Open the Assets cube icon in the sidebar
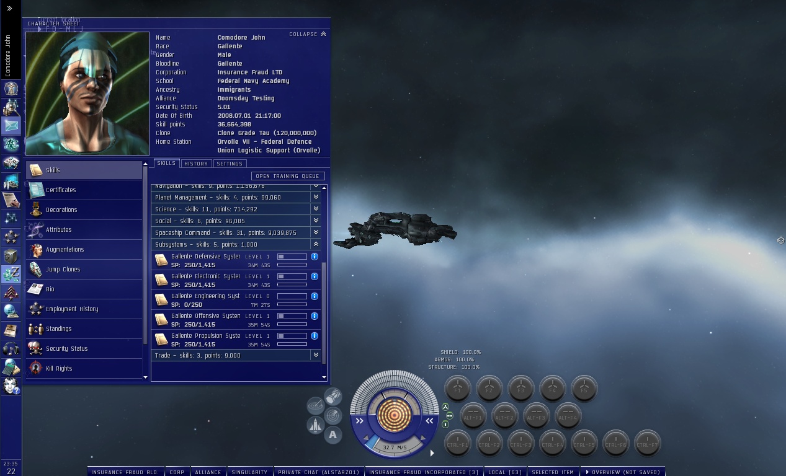This screenshot has height=476, width=786. tap(11, 255)
